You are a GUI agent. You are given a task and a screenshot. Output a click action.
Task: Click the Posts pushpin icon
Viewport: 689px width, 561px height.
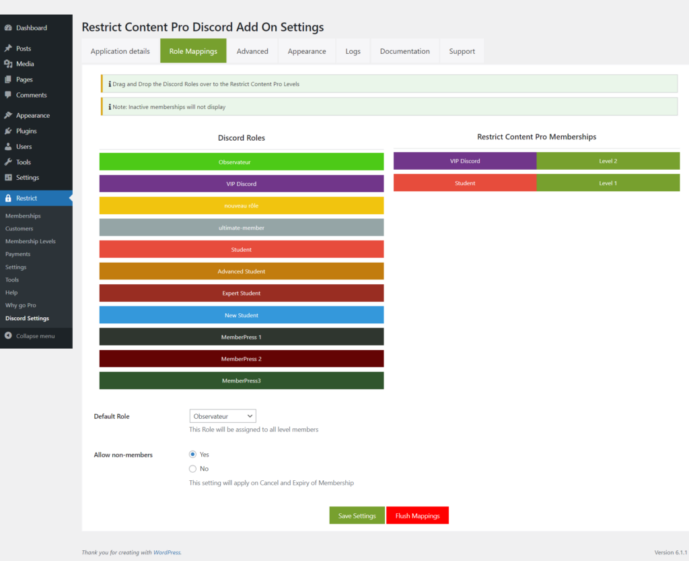[x=8, y=48]
